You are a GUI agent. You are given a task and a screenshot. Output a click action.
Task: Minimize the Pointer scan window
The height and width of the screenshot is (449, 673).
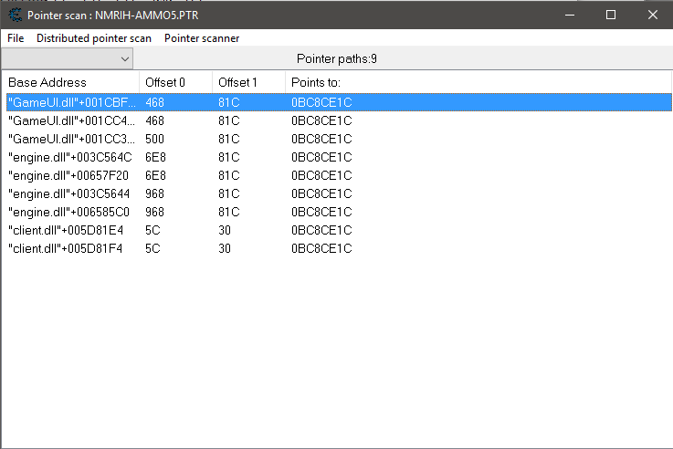click(x=569, y=15)
